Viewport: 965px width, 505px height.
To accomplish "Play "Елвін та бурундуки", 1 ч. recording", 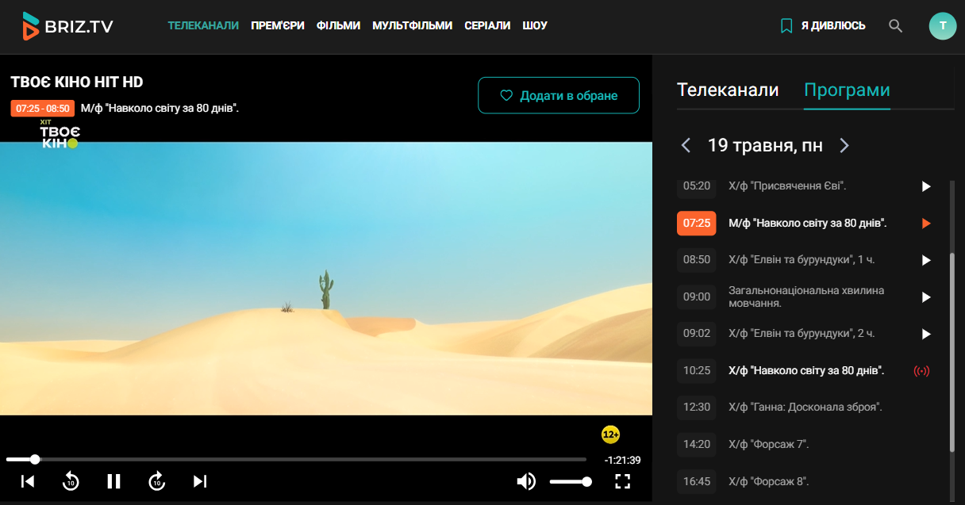I will pyautogui.click(x=925, y=260).
